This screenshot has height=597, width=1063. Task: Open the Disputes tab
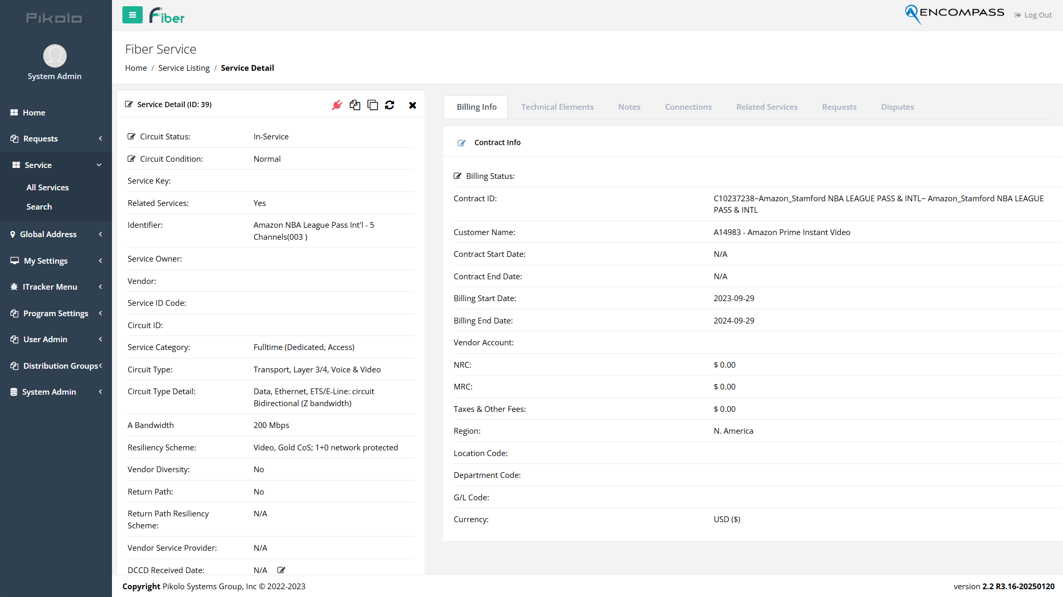point(897,107)
